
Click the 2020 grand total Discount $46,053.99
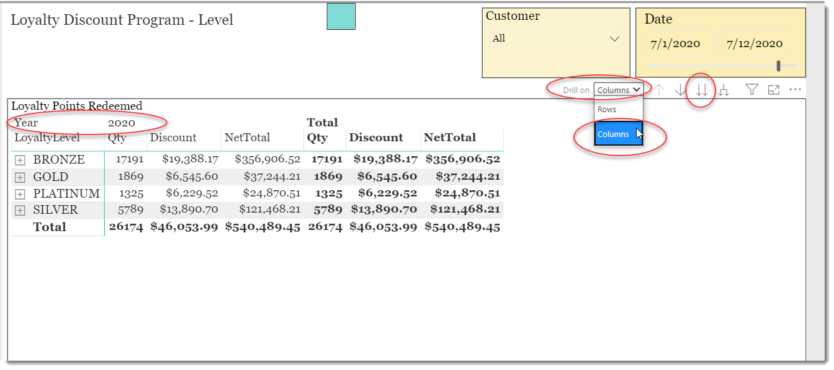tap(184, 227)
